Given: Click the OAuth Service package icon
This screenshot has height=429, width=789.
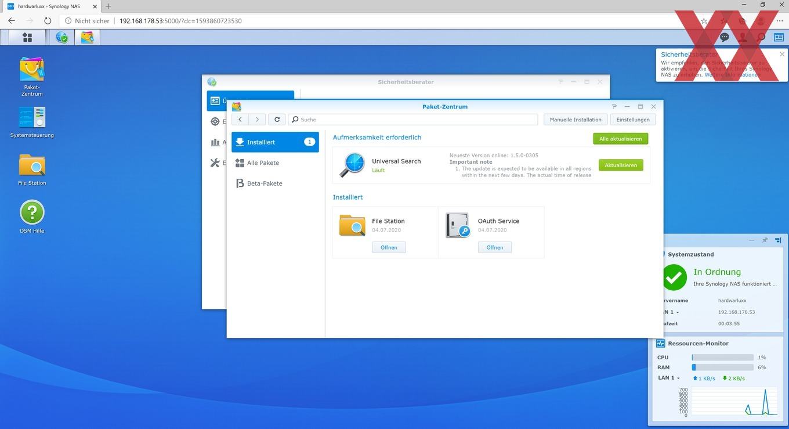Looking at the screenshot, I should (458, 225).
